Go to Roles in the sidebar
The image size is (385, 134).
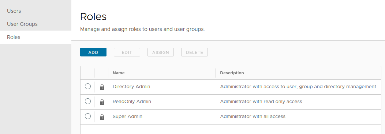(x=35, y=37)
